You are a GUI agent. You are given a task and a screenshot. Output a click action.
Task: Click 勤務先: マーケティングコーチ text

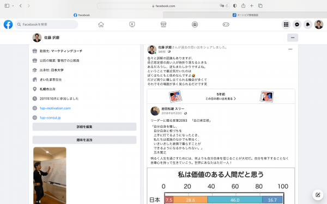pyautogui.click(x=61, y=51)
